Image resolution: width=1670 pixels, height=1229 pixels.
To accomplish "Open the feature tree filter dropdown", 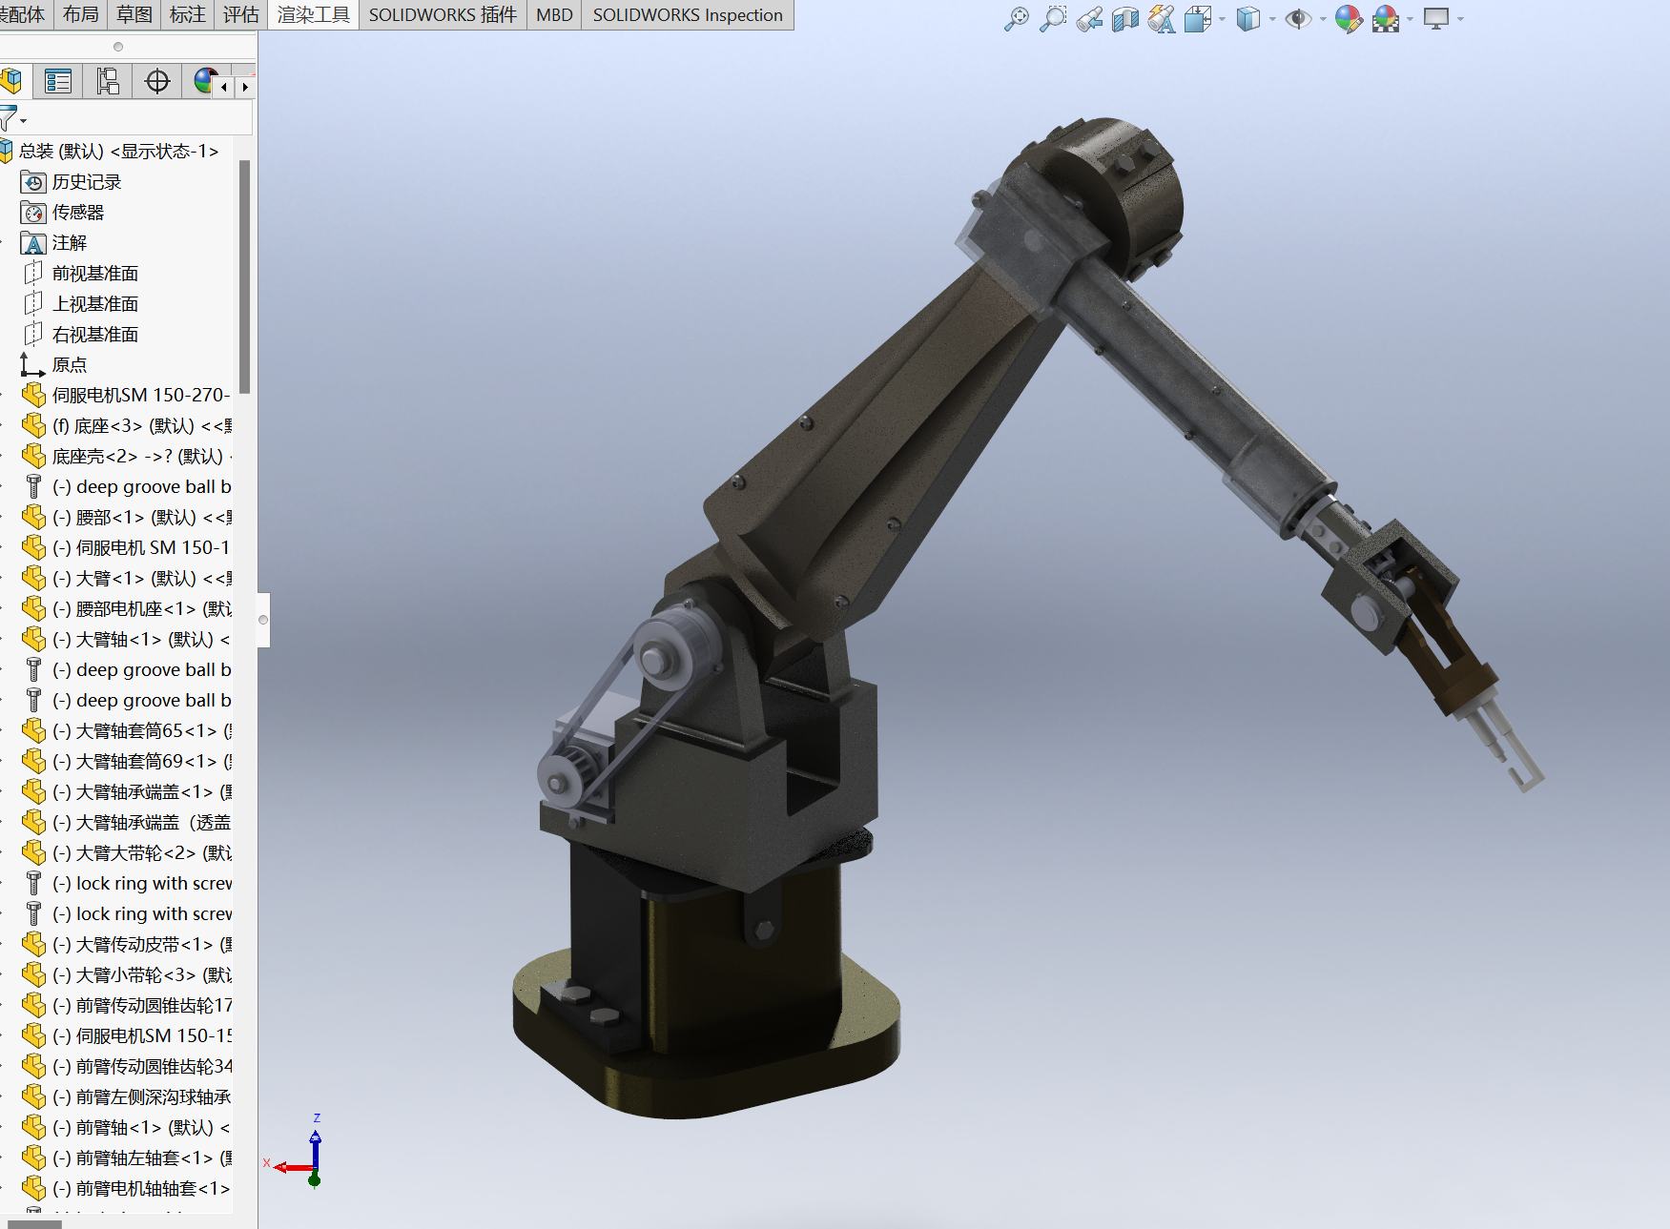I will point(12,119).
